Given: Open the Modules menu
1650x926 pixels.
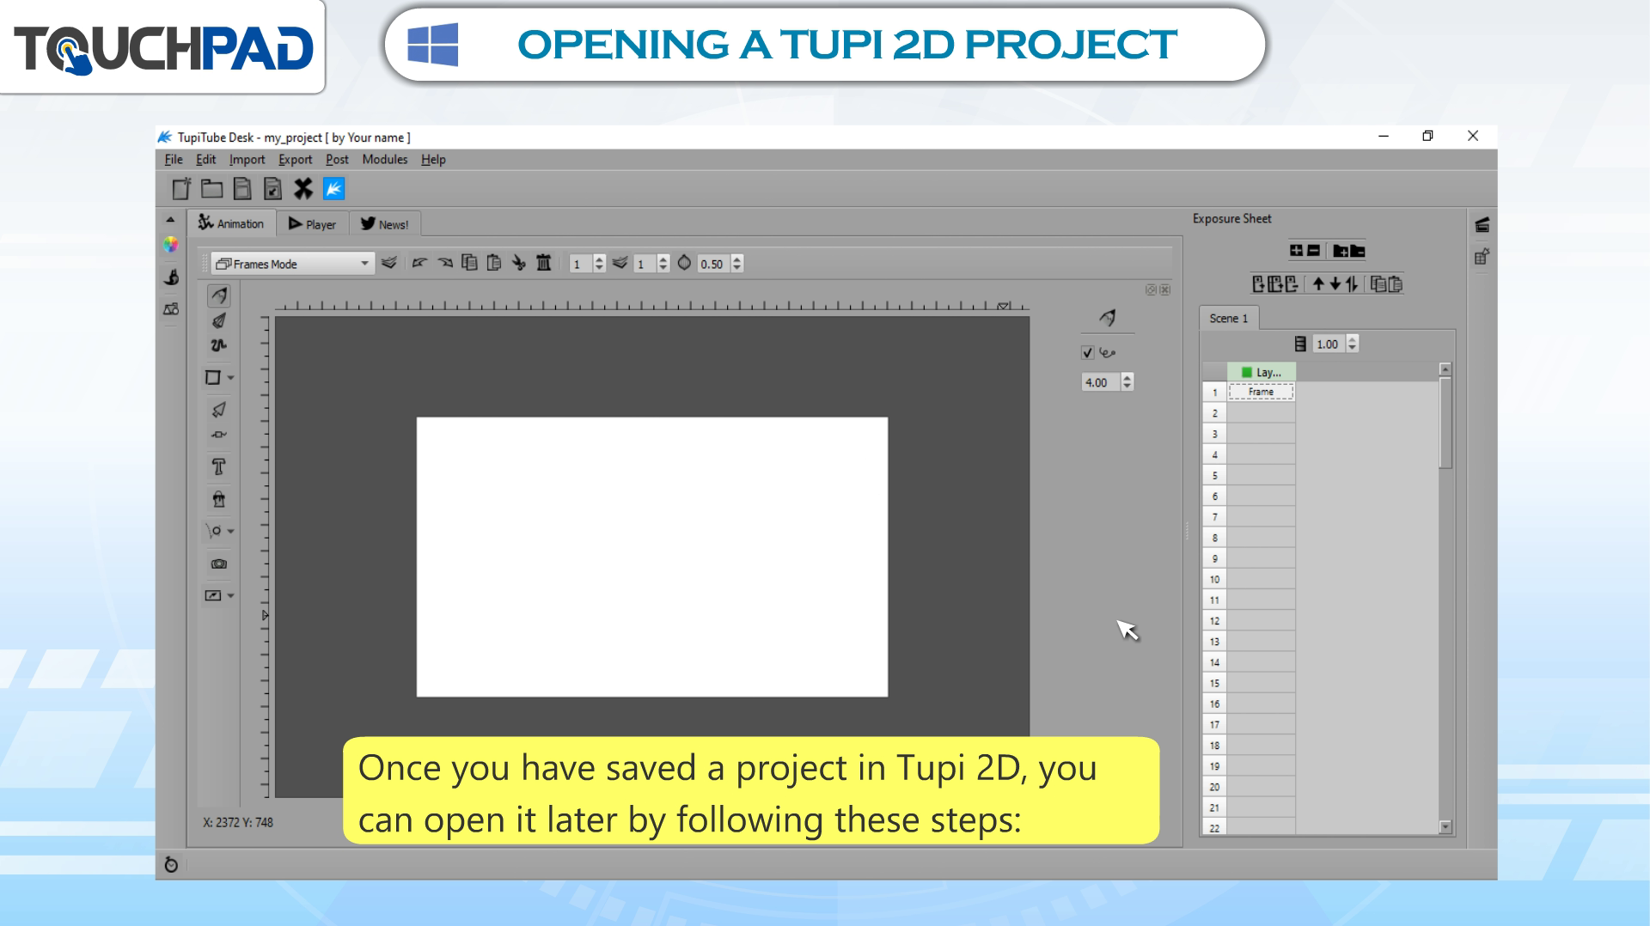Looking at the screenshot, I should 384,160.
